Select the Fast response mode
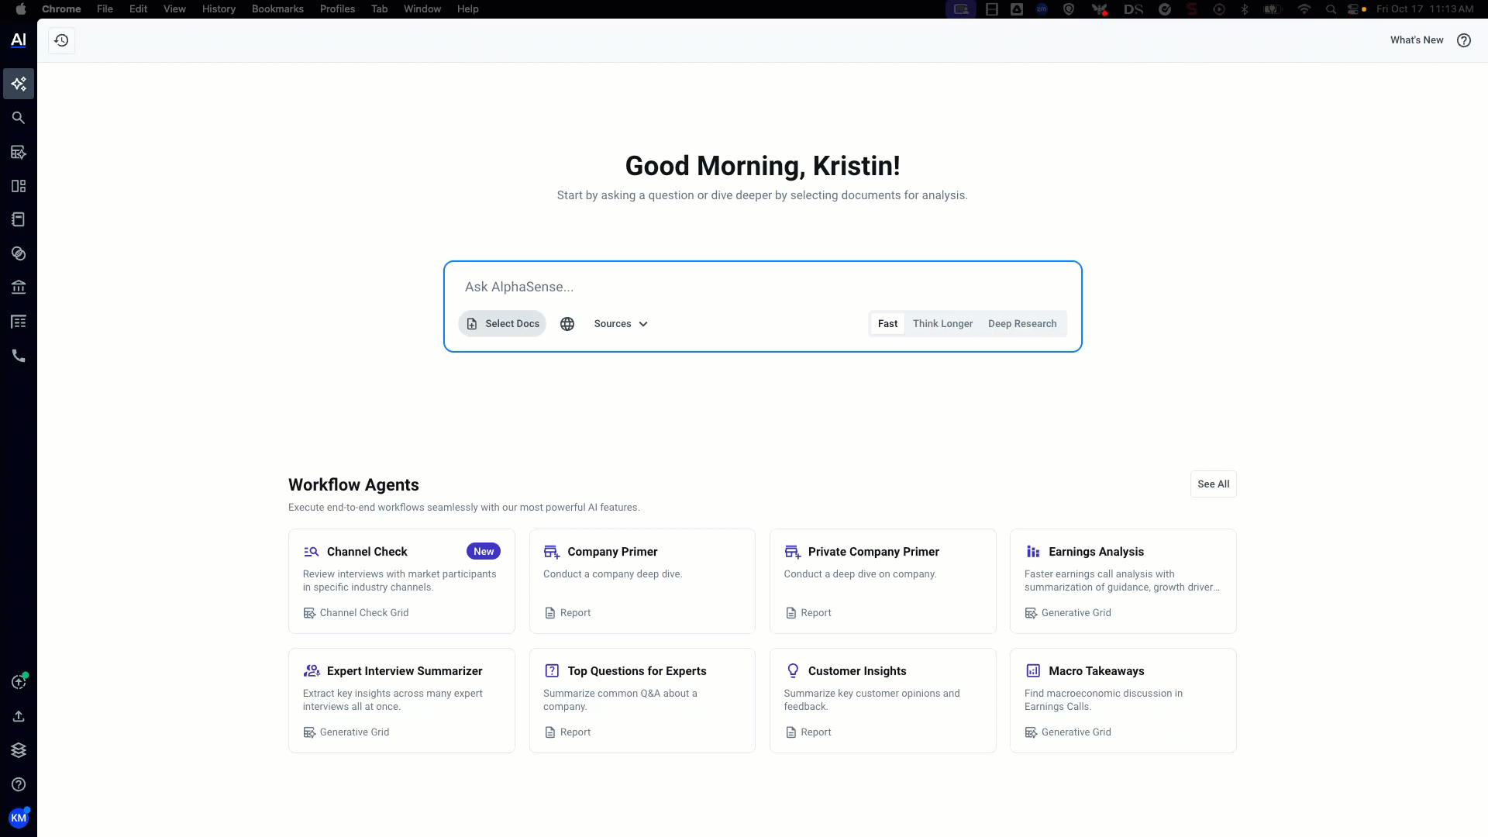 (887, 324)
